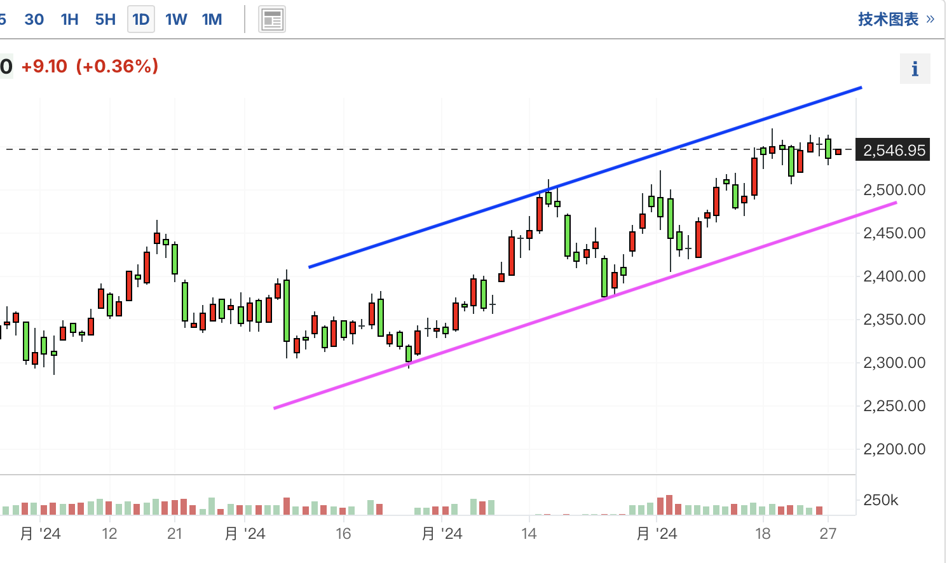Click the date axis label 14
Image resolution: width=947 pixels, height=563 pixels.
click(x=529, y=534)
